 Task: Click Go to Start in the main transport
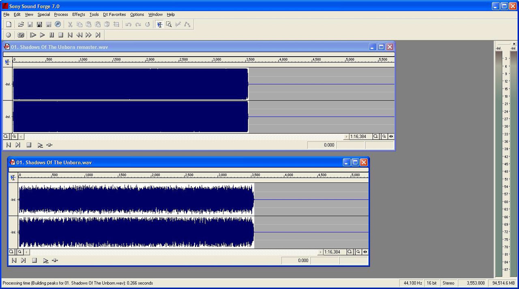[70, 35]
